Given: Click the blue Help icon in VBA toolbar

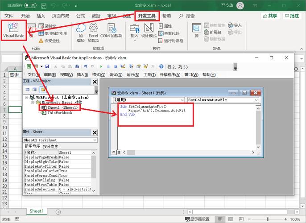Looking at the screenshot, I should coord(161,66).
